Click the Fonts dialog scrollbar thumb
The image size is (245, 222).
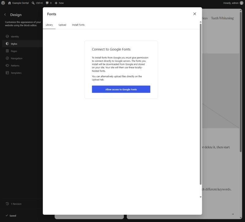[x=201, y=104]
